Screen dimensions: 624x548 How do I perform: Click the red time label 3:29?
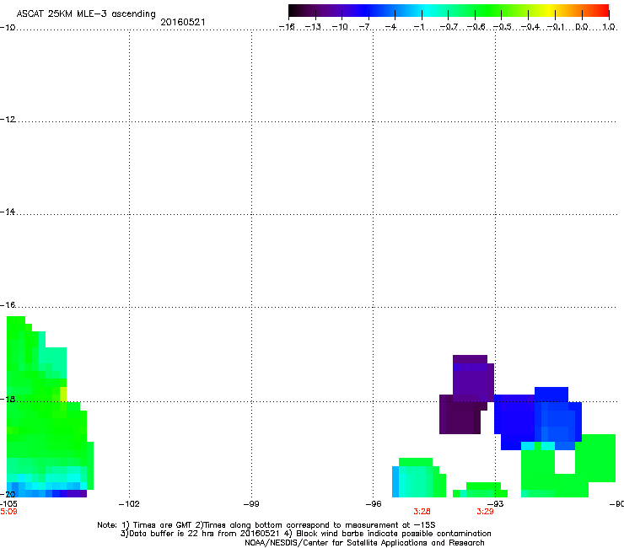[485, 512]
